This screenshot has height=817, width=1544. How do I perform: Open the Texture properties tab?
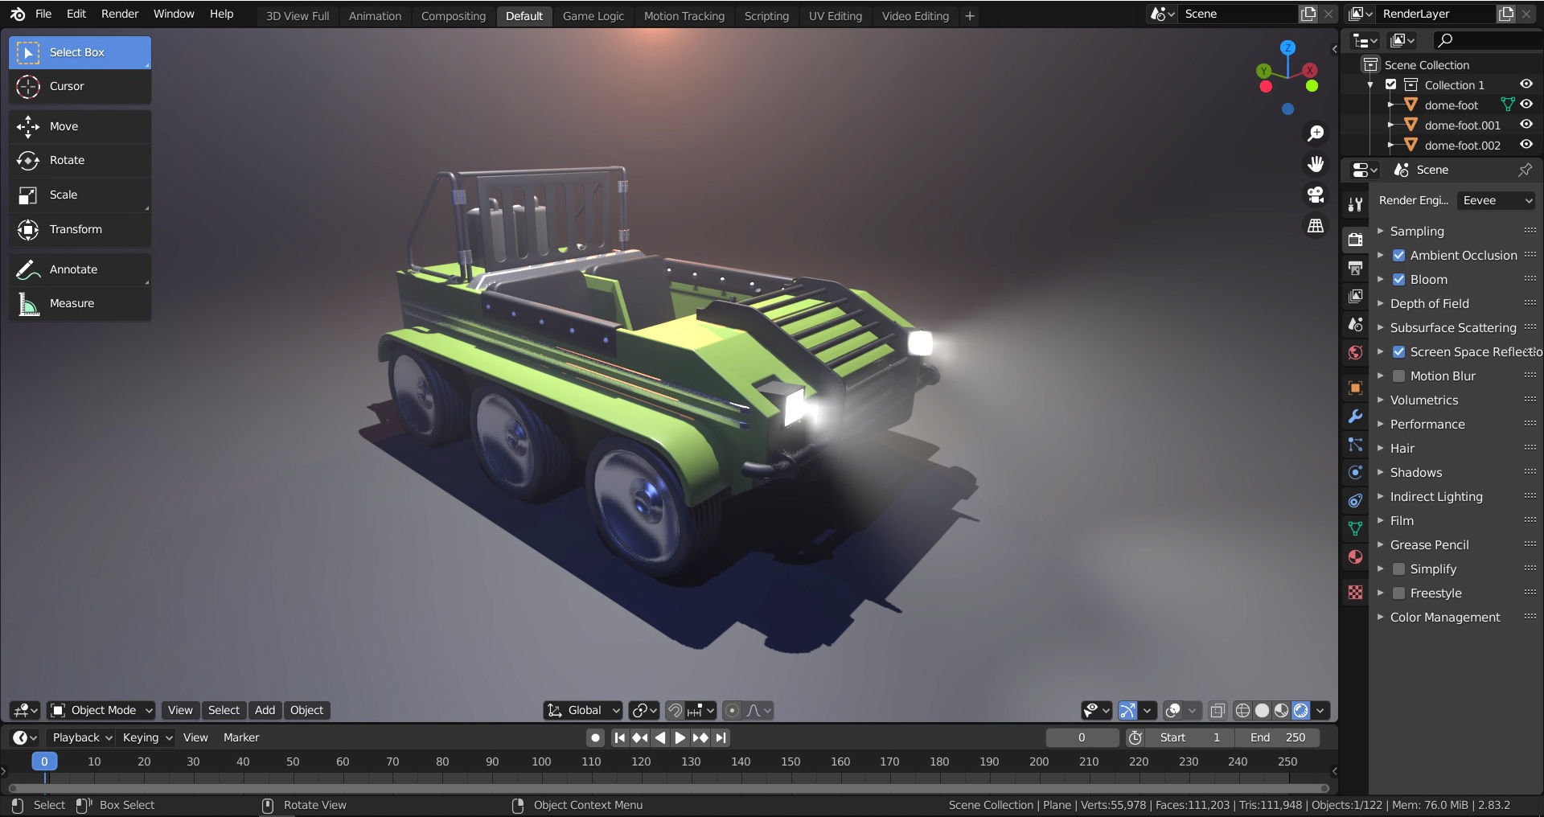(x=1355, y=593)
